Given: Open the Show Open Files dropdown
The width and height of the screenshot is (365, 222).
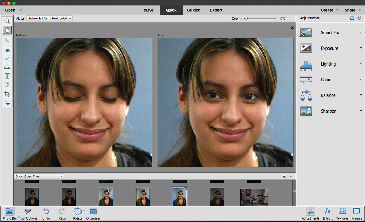Looking at the screenshot, I should pos(39,176).
